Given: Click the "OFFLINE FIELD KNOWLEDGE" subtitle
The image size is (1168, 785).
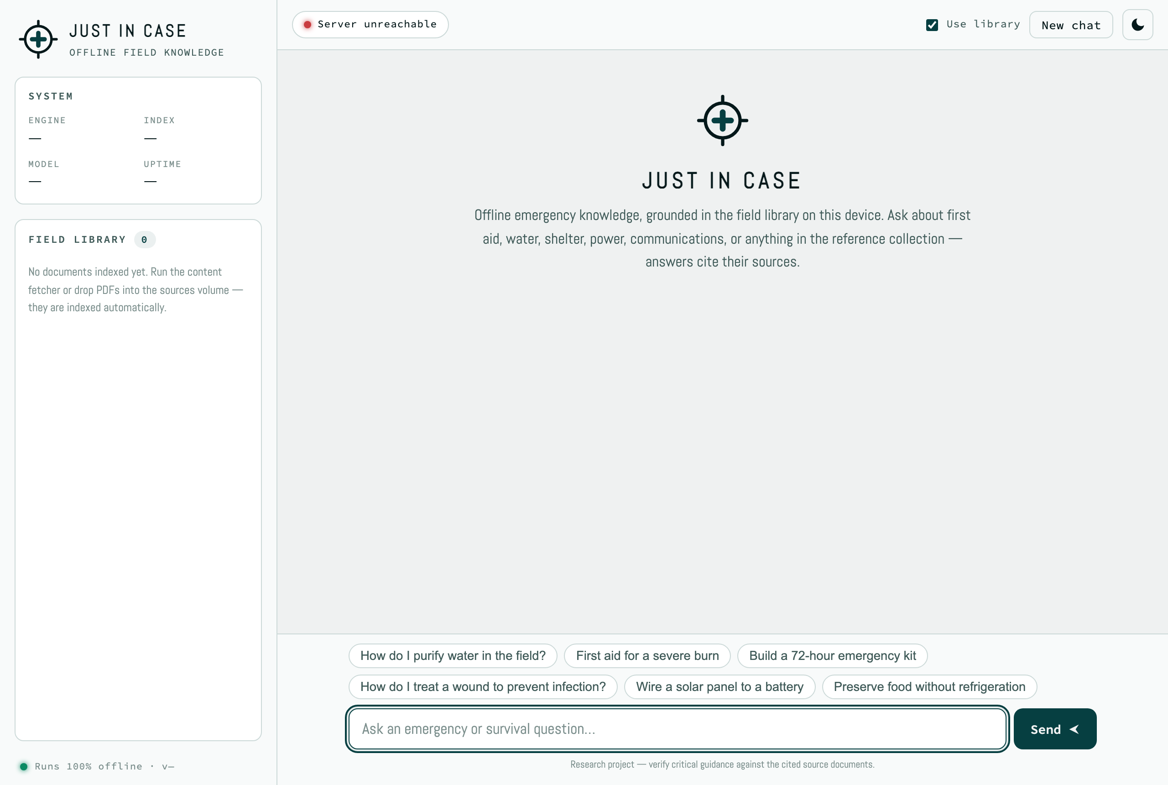Looking at the screenshot, I should click(x=146, y=52).
